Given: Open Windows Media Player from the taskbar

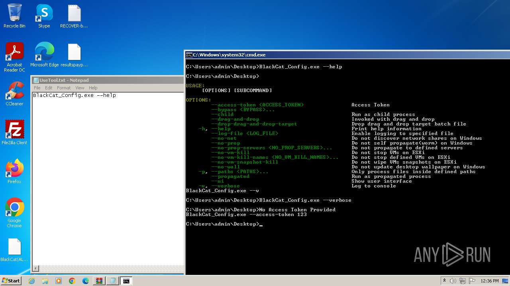Looking at the screenshot, I should (59, 281).
